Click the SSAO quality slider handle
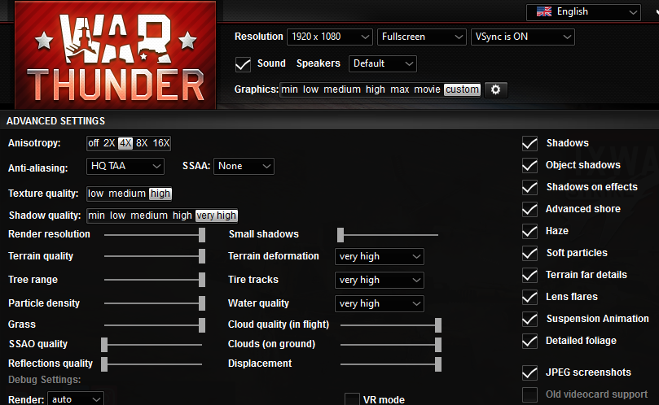Viewport: 659px width, 405px height. (x=104, y=345)
